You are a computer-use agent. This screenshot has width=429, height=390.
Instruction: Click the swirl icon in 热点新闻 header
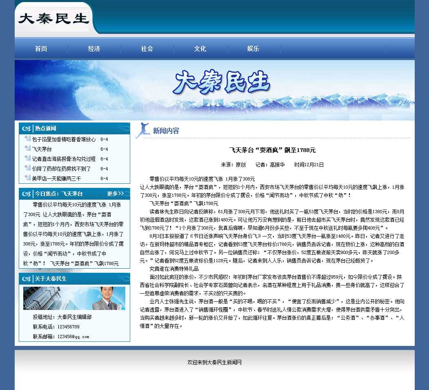coord(27,129)
